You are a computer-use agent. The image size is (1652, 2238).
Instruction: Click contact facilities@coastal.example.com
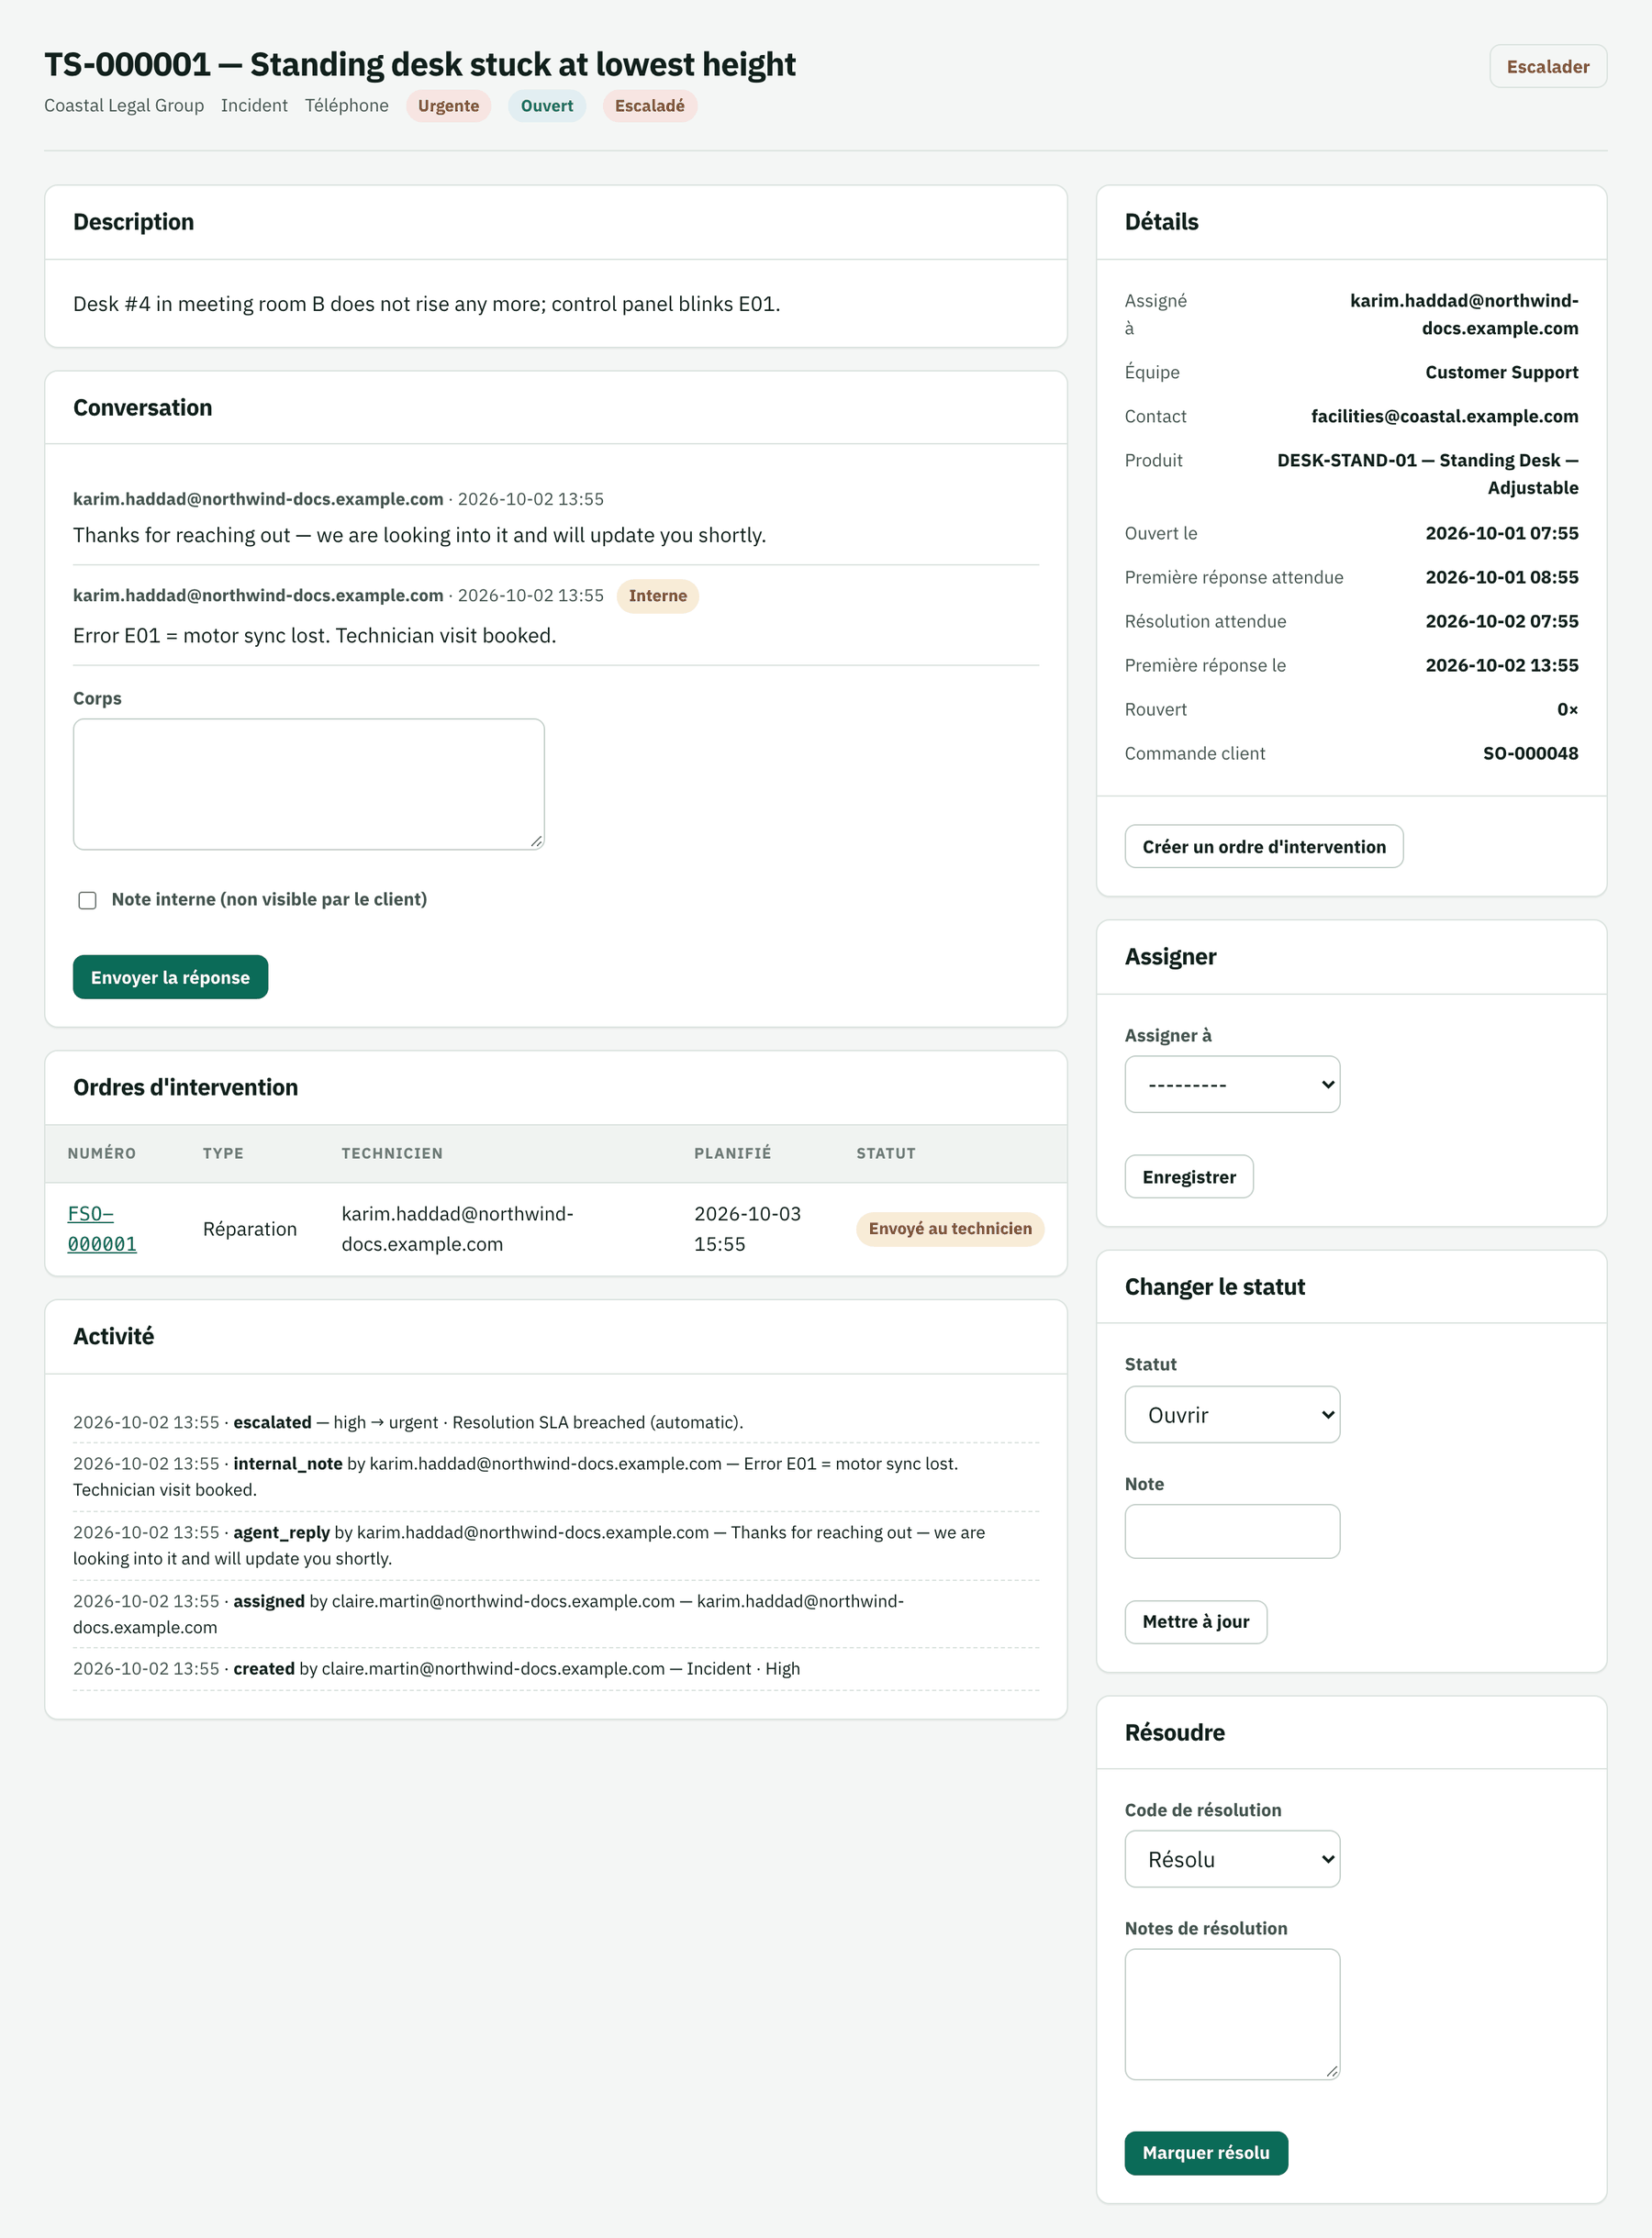tap(1444, 416)
